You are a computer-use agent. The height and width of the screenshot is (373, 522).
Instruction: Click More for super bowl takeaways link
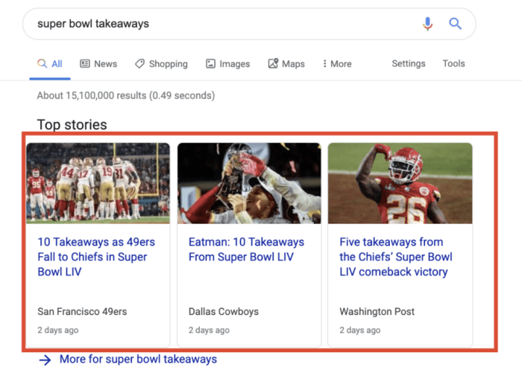138,360
